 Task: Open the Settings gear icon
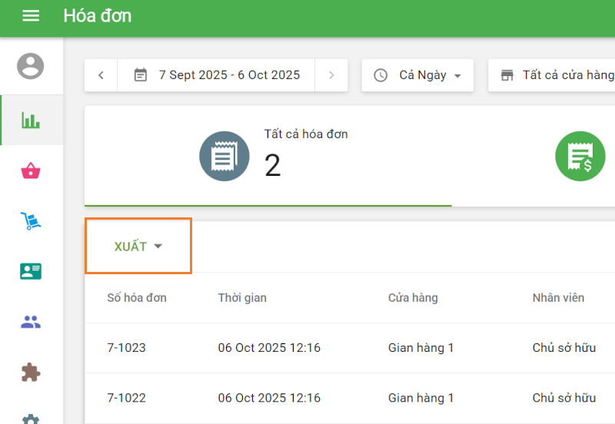coord(31,419)
